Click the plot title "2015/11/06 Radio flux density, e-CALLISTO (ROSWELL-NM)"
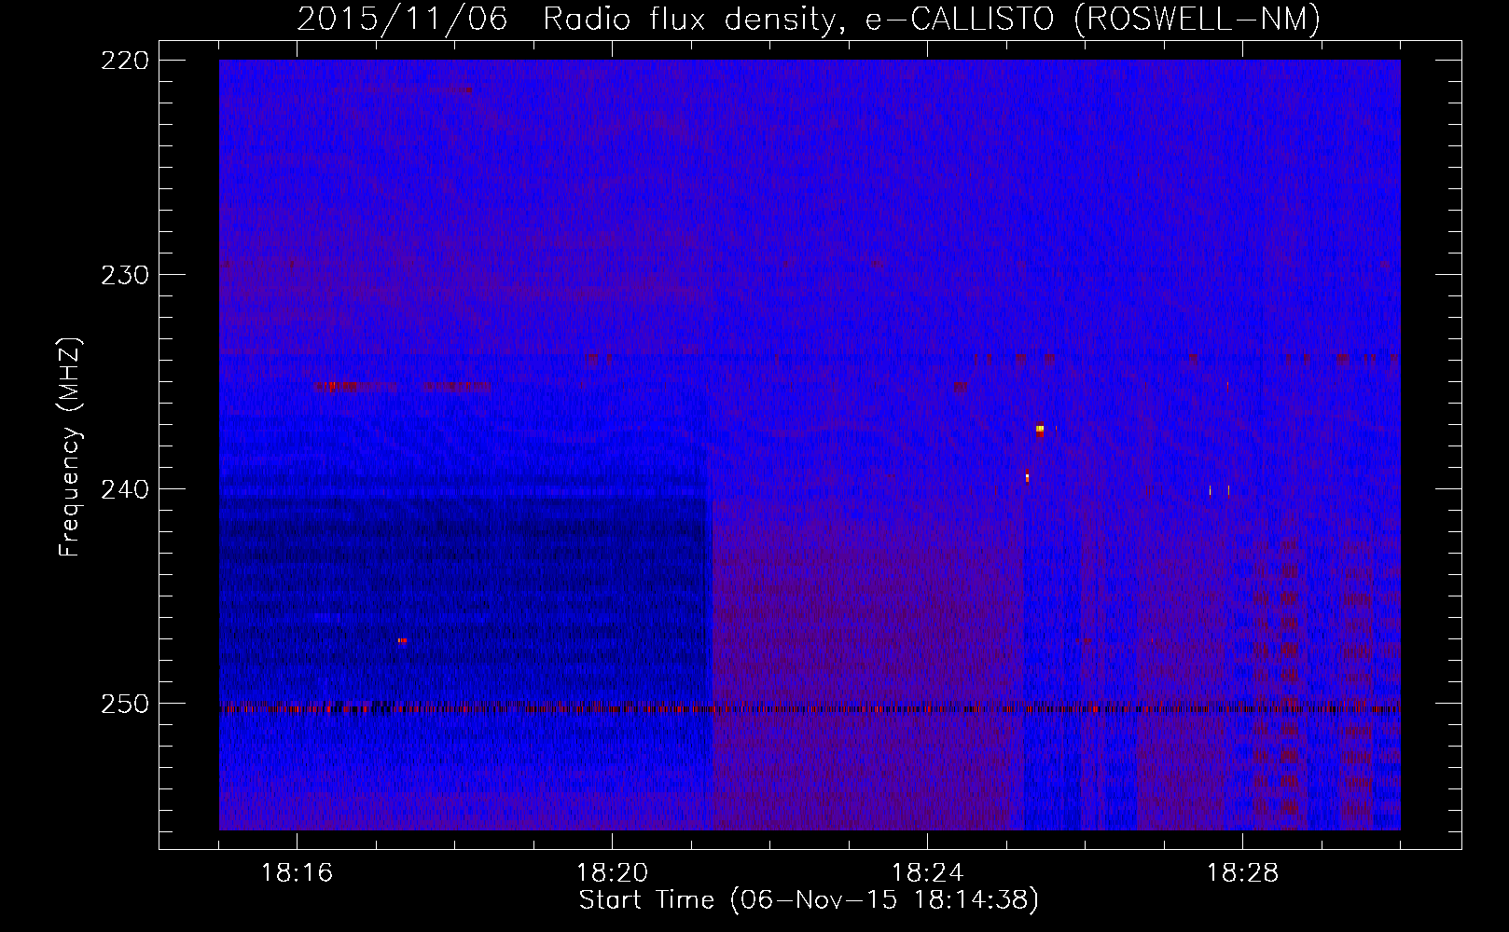The image size is (1509, 932). [x=809, y=18]
